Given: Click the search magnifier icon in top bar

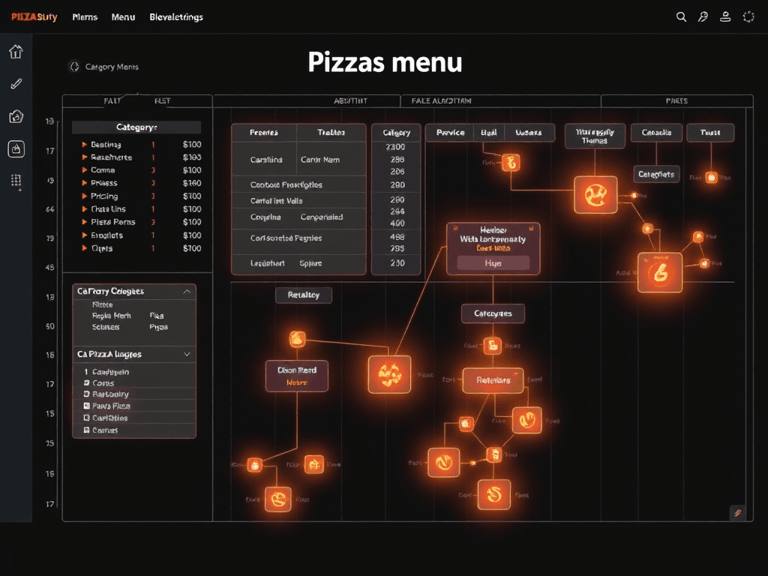Looking at the screenshot, I should tap(681, 16).
